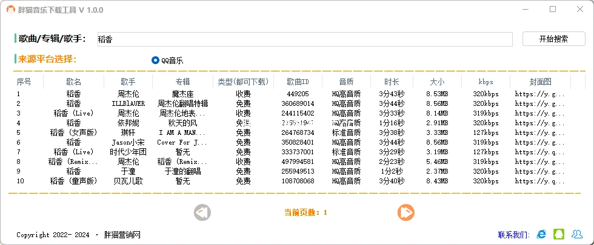Click album 于潼的翻唱 cell

[182, 172]
